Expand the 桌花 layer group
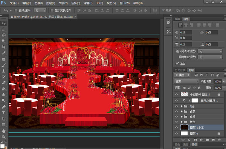 pyautogui.click(x=182, y=112)
